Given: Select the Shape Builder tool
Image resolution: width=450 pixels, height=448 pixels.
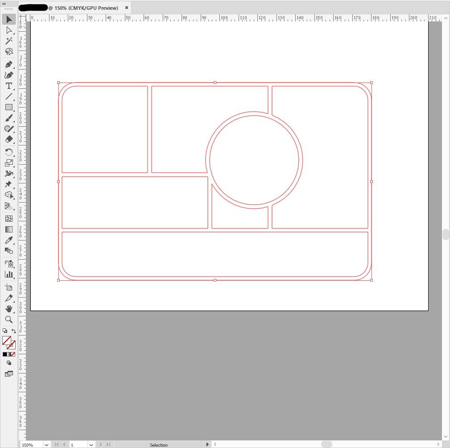Looking at the screenshot, I should 9,195.
